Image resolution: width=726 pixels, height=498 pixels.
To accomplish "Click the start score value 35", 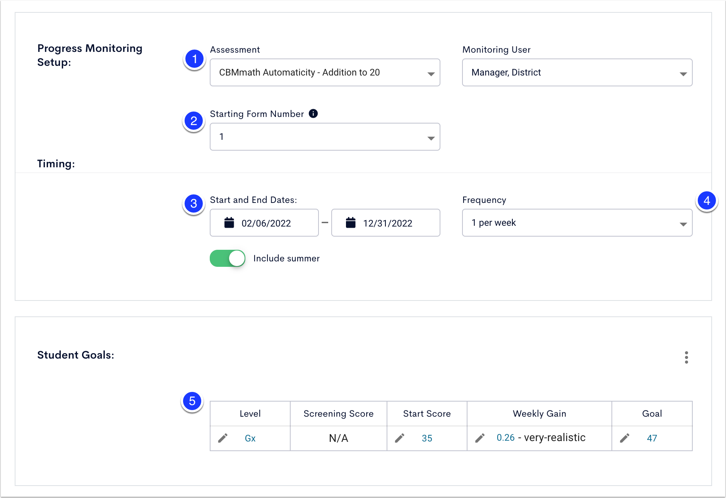I will coord(427,438).
